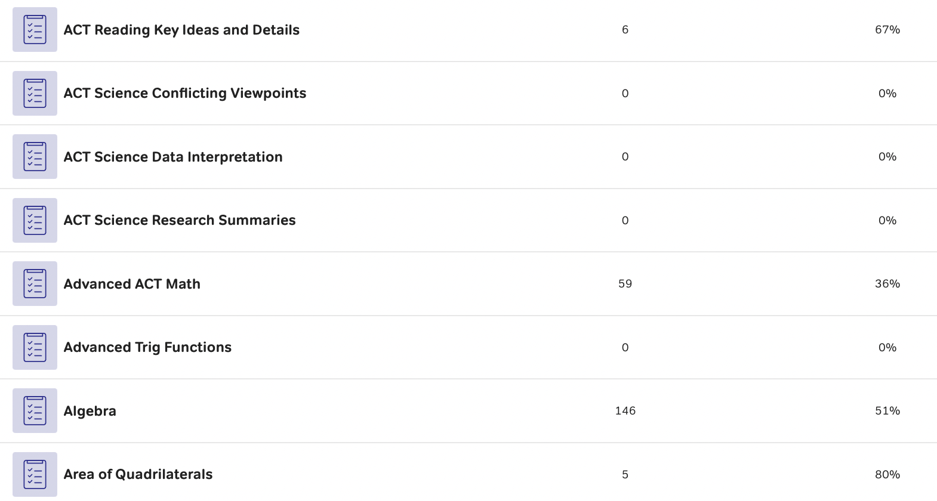
Task: Go to ACT Science Data Interpretation
Action: (x=173, y=157)
